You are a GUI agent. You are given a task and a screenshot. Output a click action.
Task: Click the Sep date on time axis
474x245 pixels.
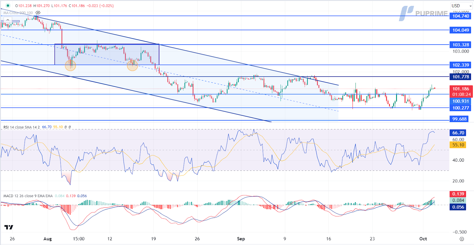(241, 239)
